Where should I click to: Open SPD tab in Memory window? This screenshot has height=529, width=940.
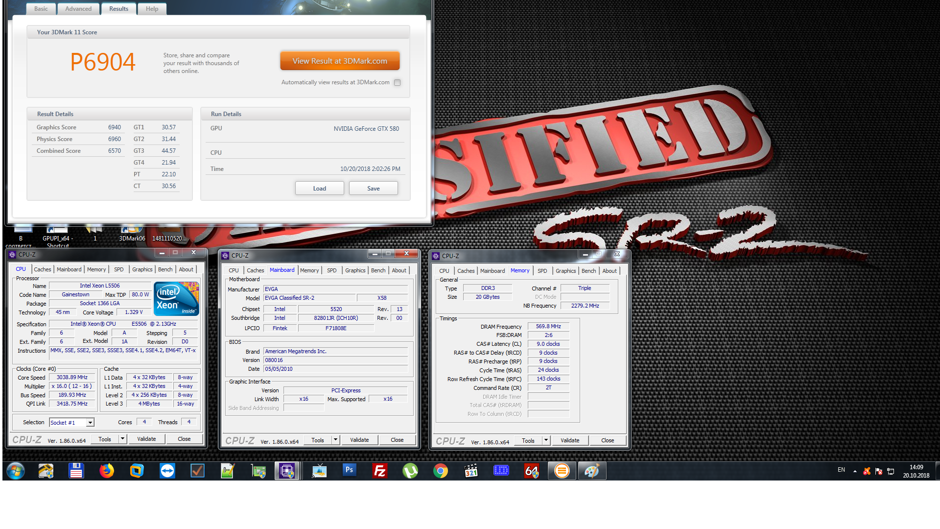click(542, 271)
